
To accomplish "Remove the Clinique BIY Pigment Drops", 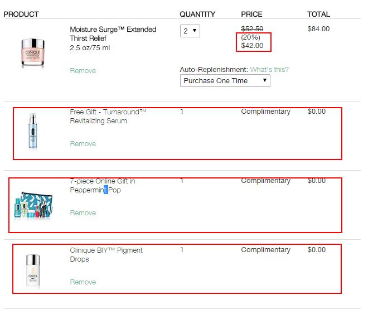I will (x=83, y=282).
